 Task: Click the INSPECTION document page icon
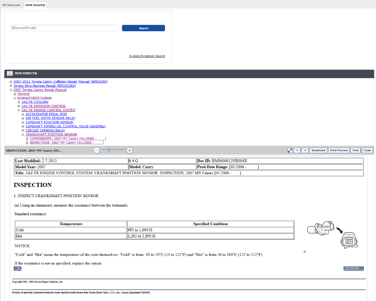pyautogui.click(x=27, y=143)
